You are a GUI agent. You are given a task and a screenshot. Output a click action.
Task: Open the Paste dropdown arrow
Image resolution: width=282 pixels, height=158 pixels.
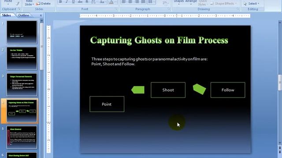pos(8,4)
